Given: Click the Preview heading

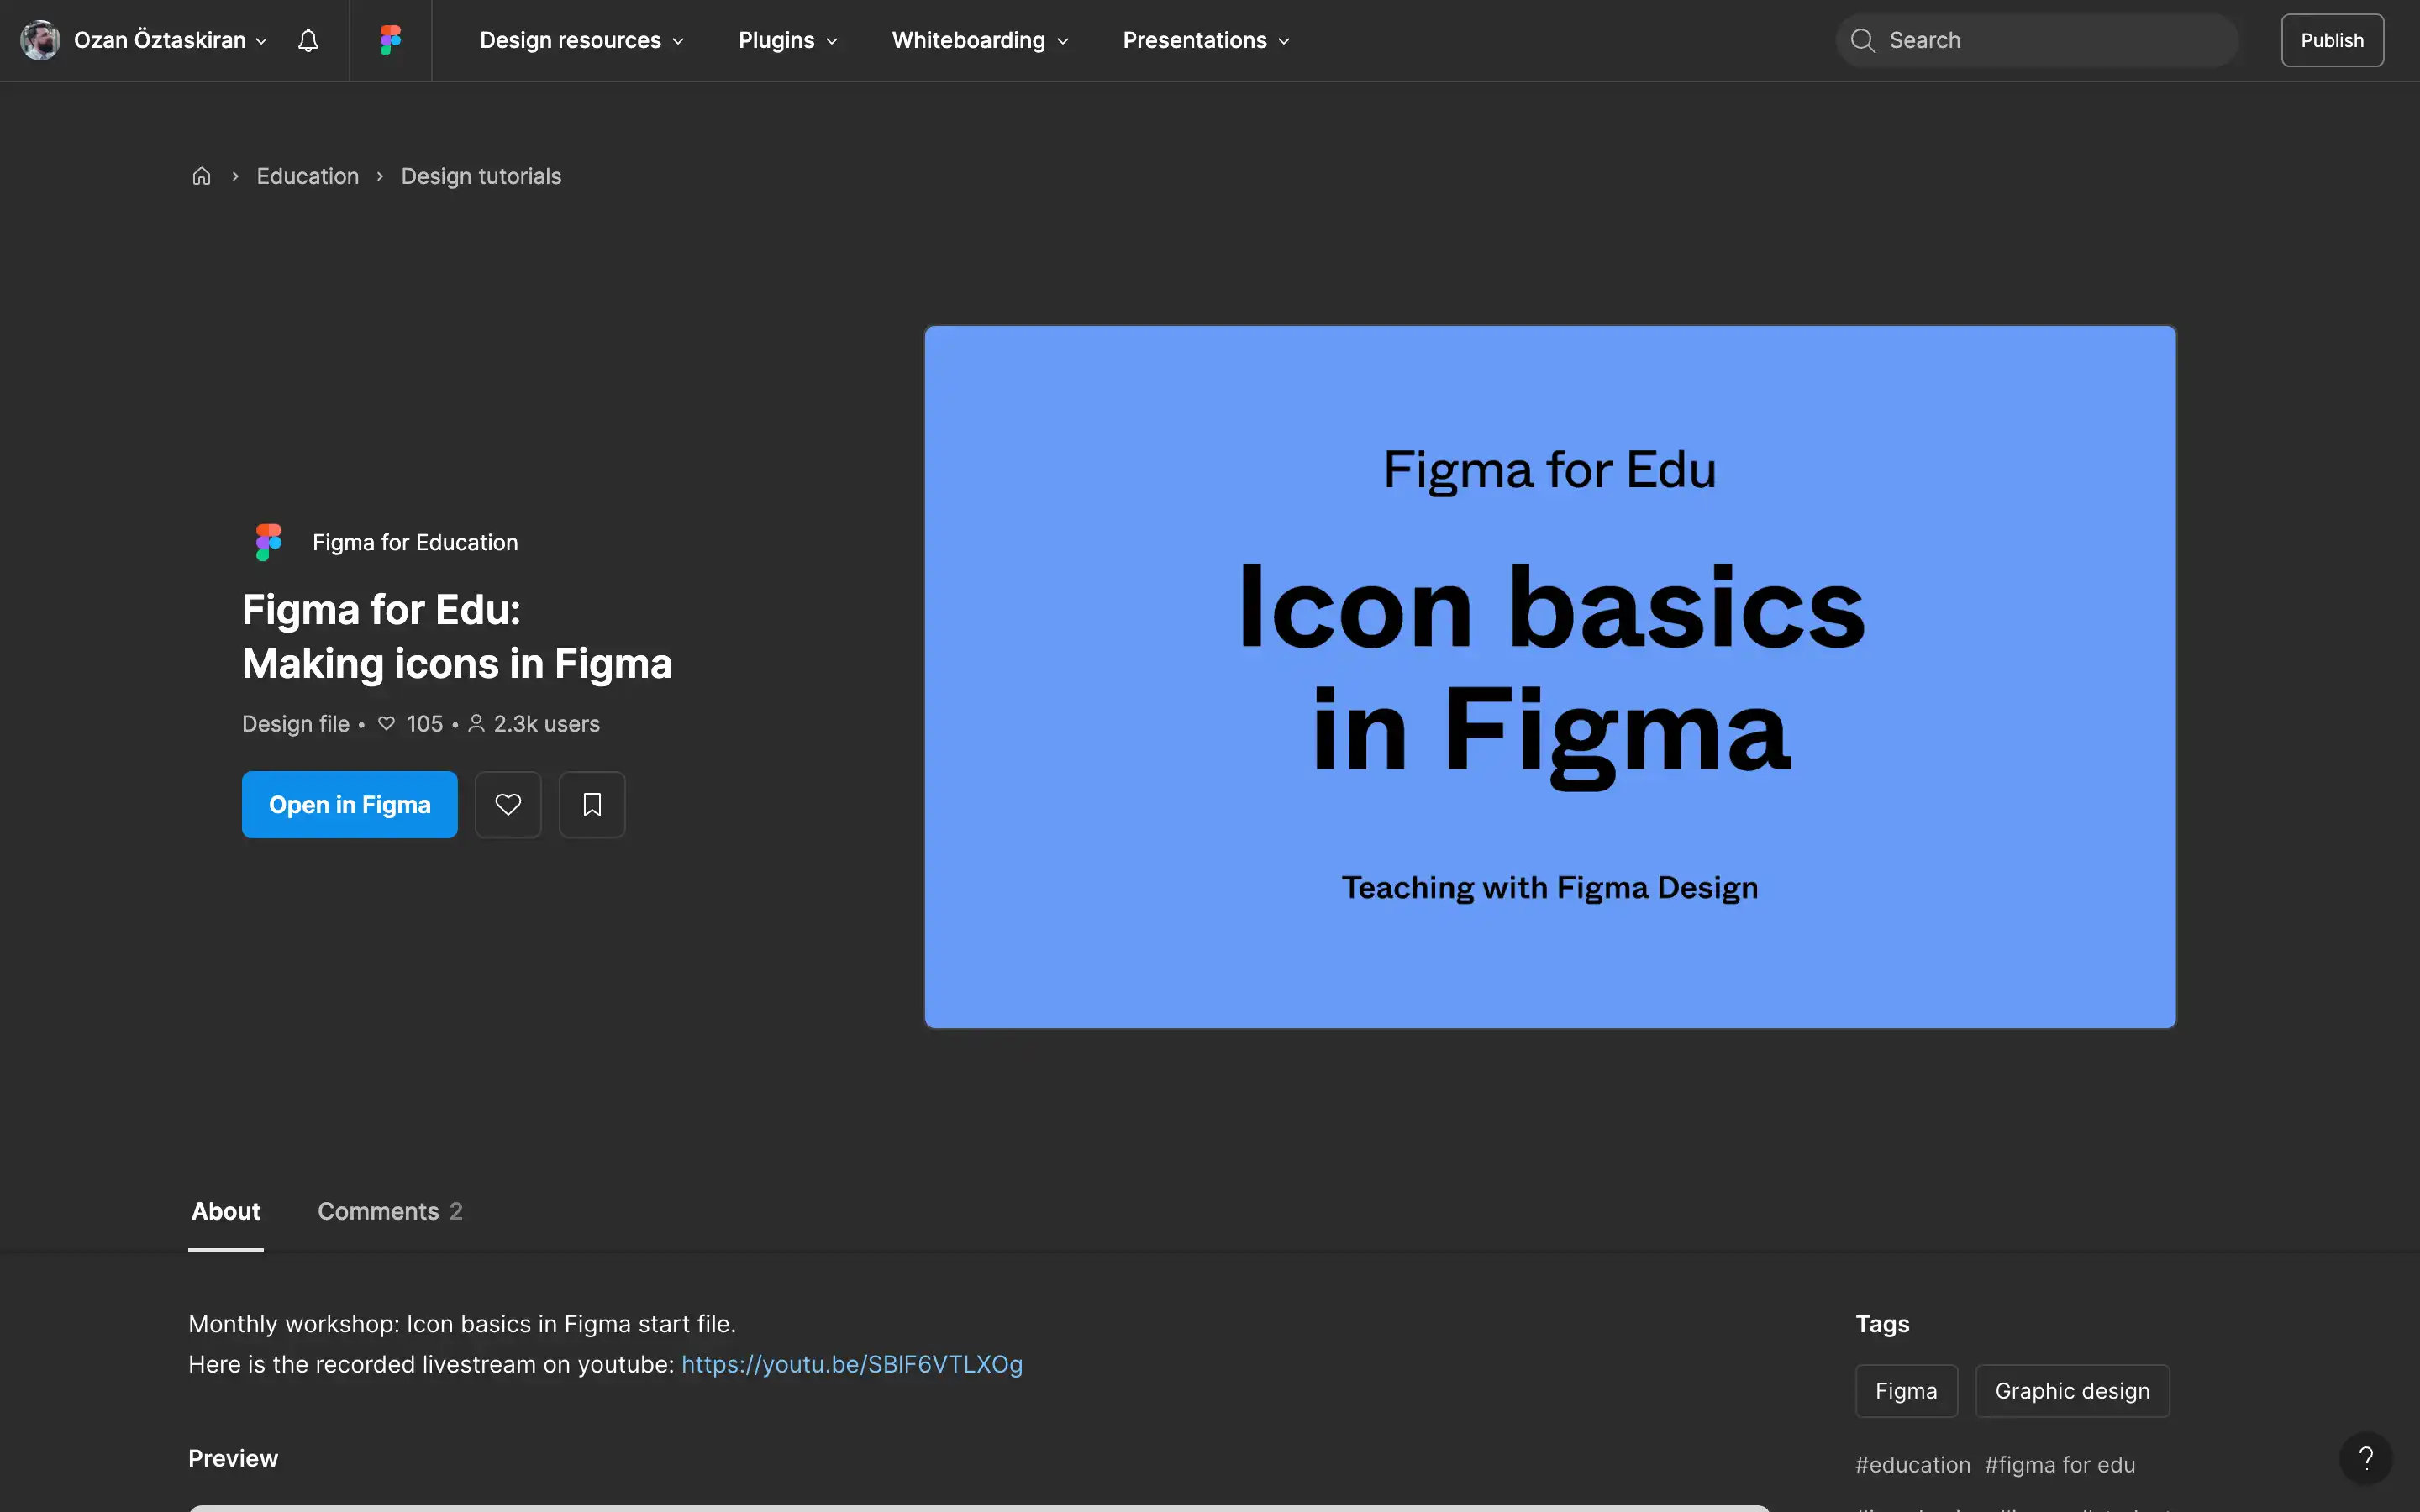Looking at the screenshot, I should coord(233,1458).
